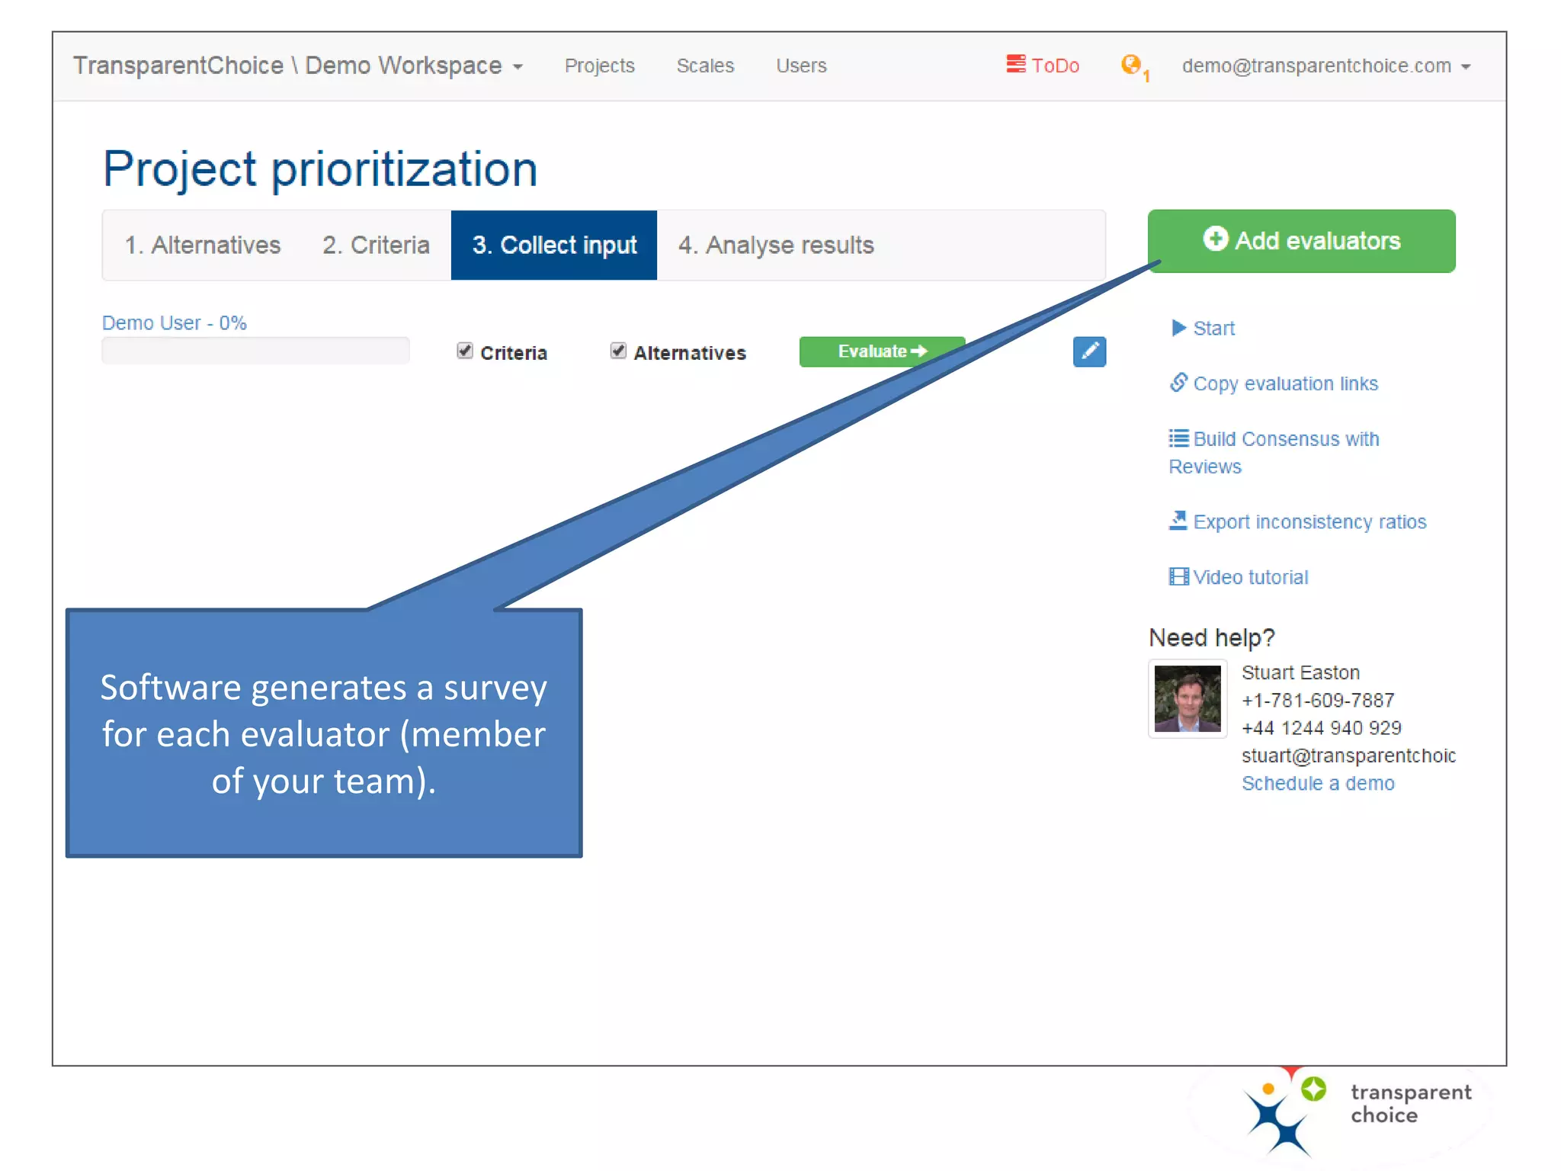The image size is (1561, 1171).
Task: Open Build Consensus with Reviews link
Action: click(1274, 452)
